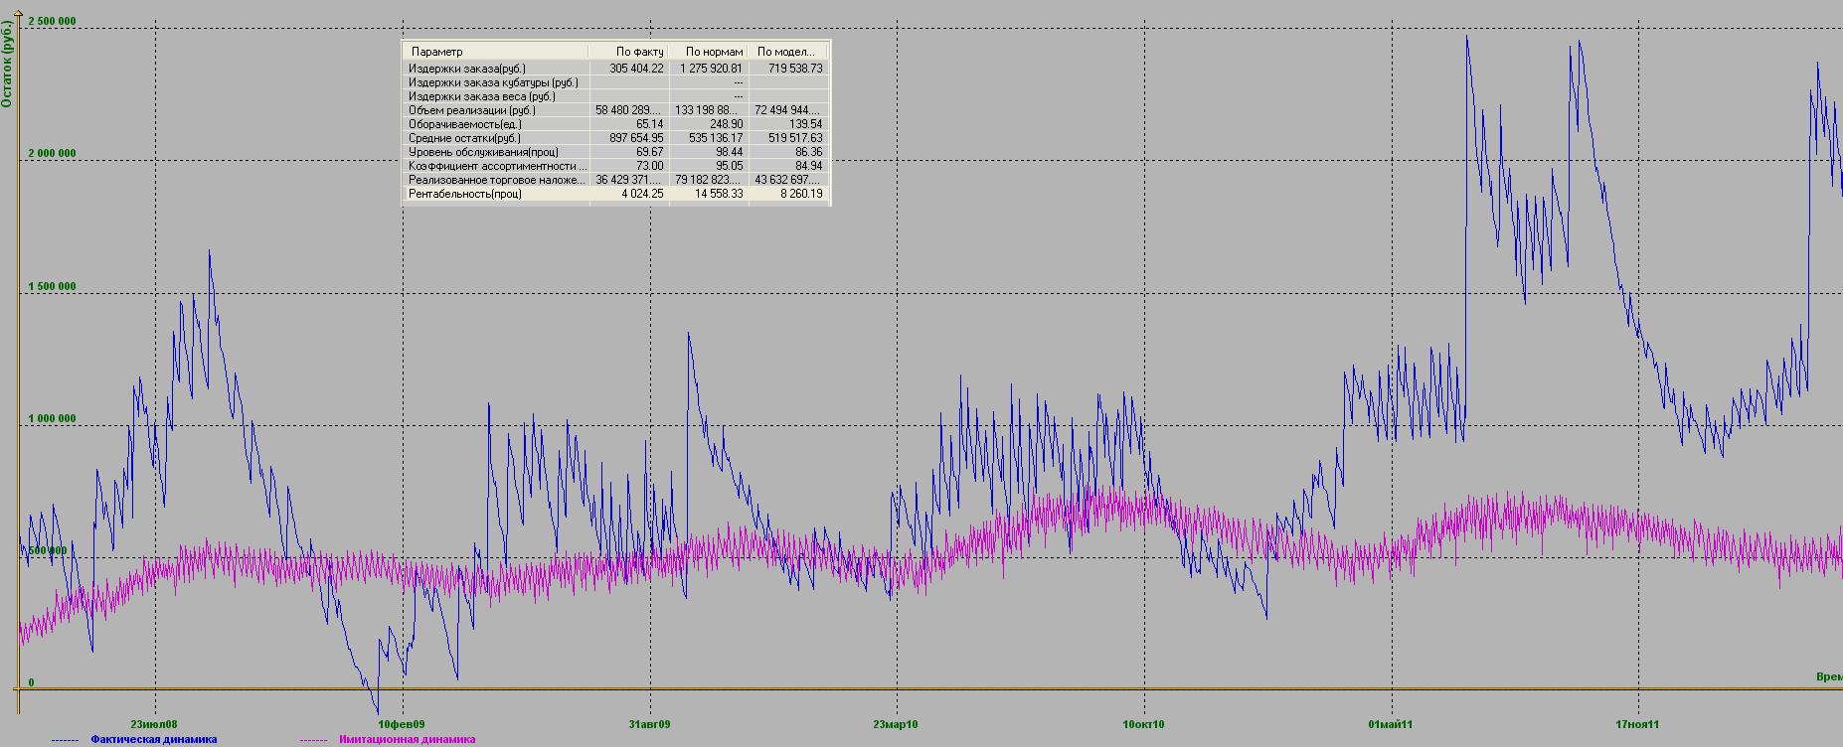This screenshot has height=747, width=1843.
Task: Click the Остаток (руб.) vertical axis title
Action: [x=6, y=65]
